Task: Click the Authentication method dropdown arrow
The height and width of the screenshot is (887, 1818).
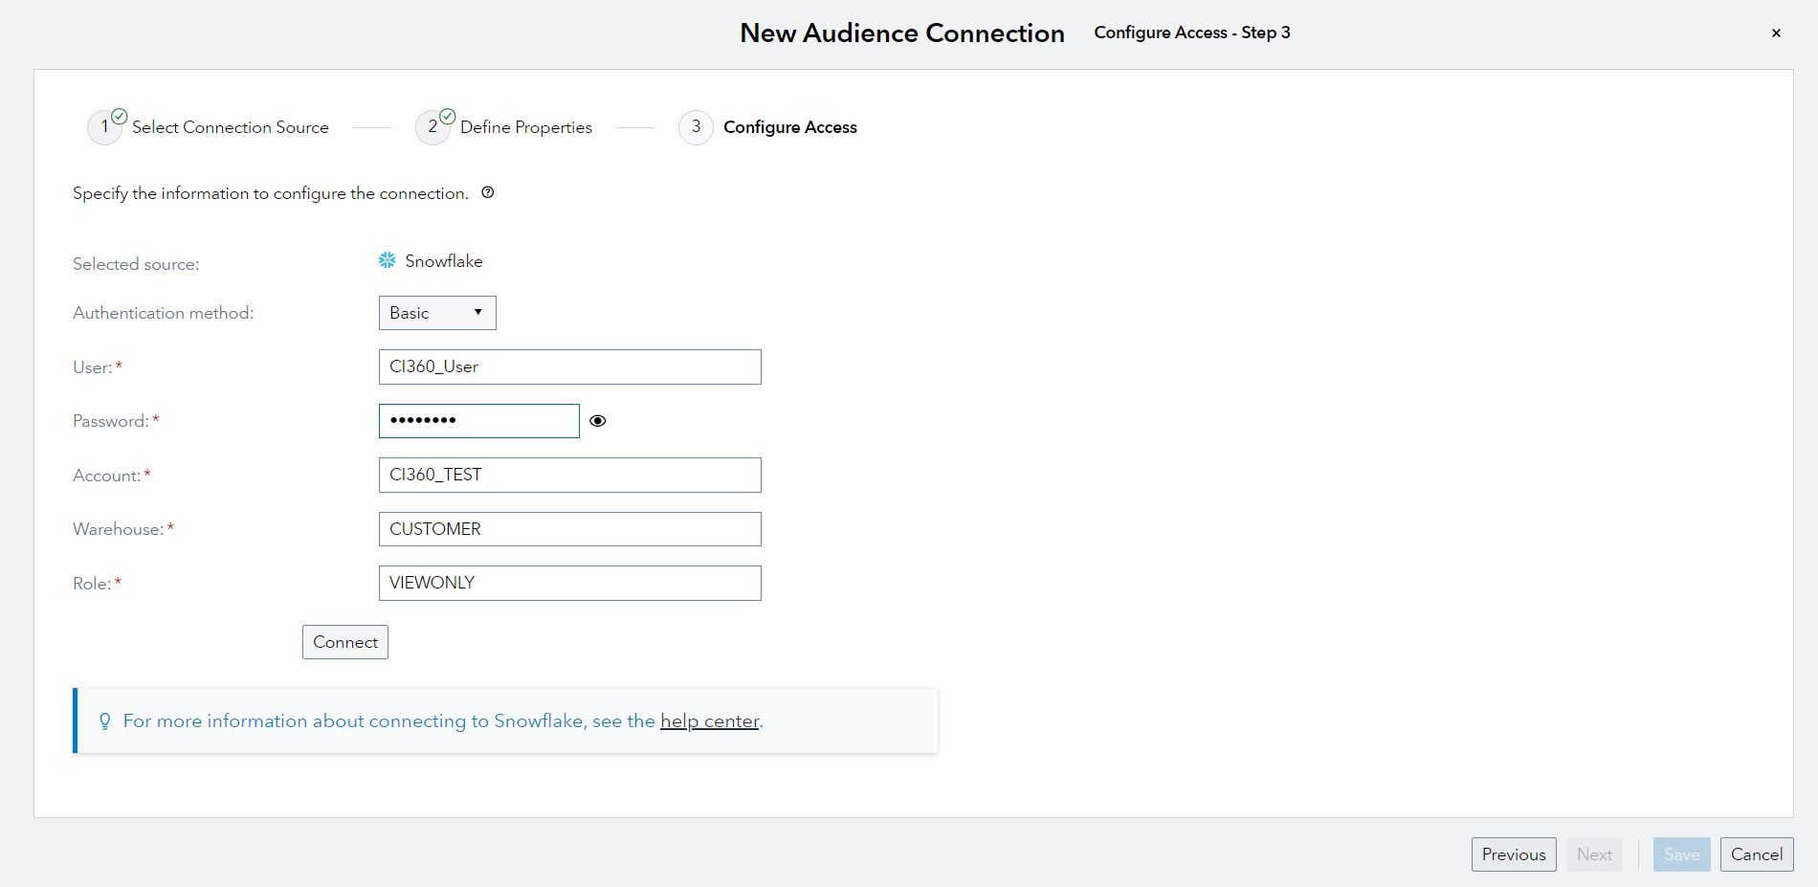Action: [x=477, y=312]
